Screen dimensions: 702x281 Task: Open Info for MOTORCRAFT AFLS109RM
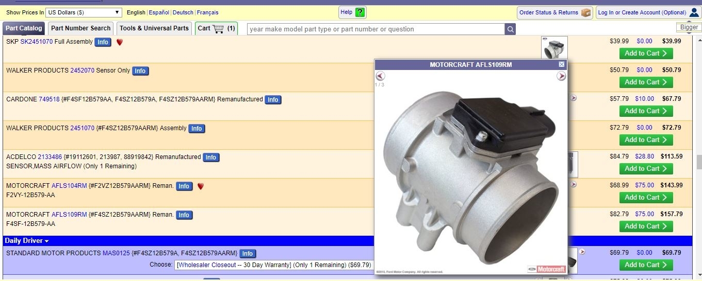184,215
